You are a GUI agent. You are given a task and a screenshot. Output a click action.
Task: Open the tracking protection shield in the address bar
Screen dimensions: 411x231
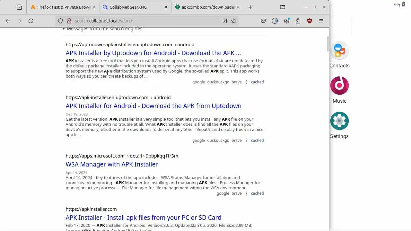(x=60, y=21)
